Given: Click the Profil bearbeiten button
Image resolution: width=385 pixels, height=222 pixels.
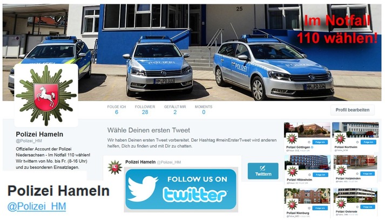Looking at the screenshot, I should 353,110.
